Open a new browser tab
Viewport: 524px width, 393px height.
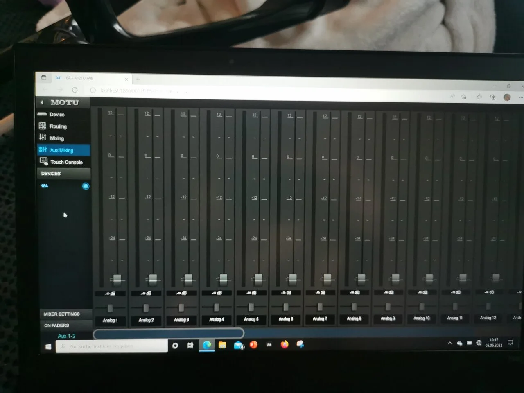coord(138,79)
